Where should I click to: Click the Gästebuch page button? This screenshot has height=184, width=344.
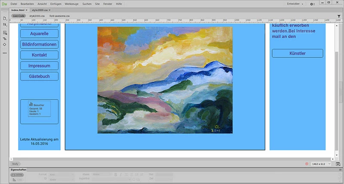click(x=39, y=76)
